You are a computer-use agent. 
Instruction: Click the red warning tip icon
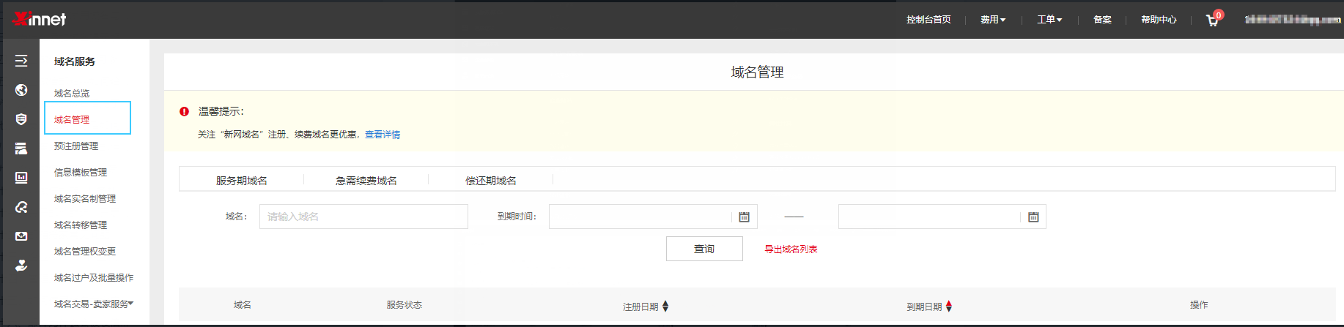click(184, 111)
